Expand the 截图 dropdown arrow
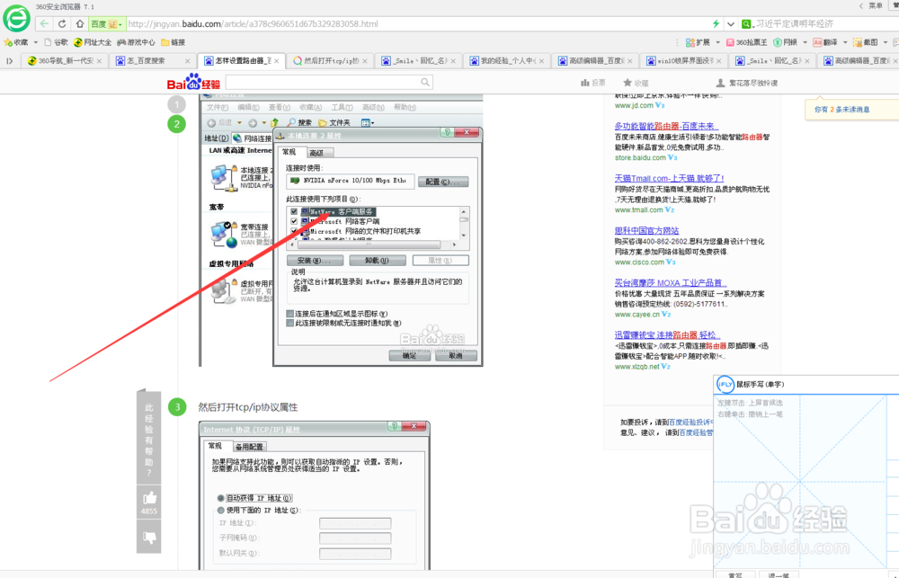 [x=885, y=42]
